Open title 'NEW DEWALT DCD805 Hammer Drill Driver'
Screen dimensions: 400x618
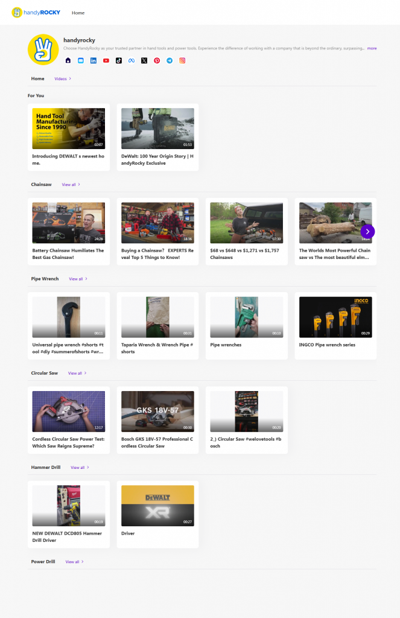click(67, 537)
